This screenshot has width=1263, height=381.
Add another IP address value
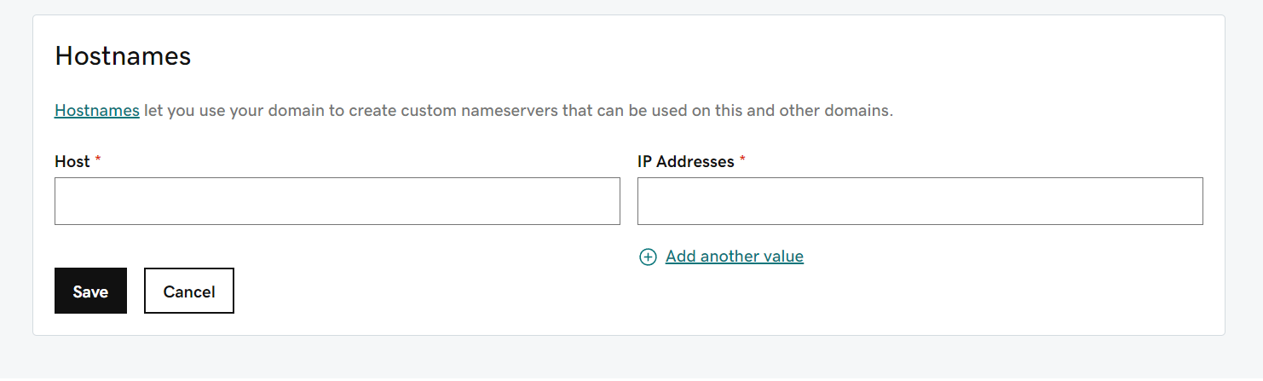tap(734, 257)
